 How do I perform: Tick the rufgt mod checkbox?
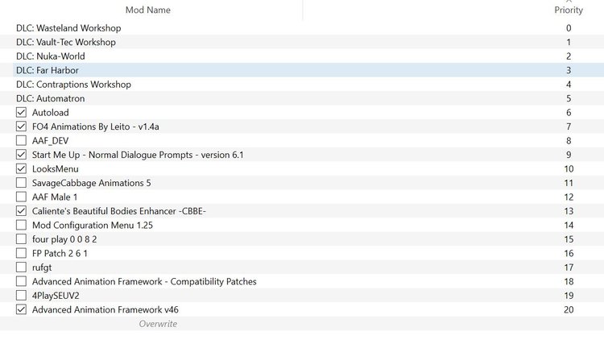pyautogui.click(x=21, y=267)
